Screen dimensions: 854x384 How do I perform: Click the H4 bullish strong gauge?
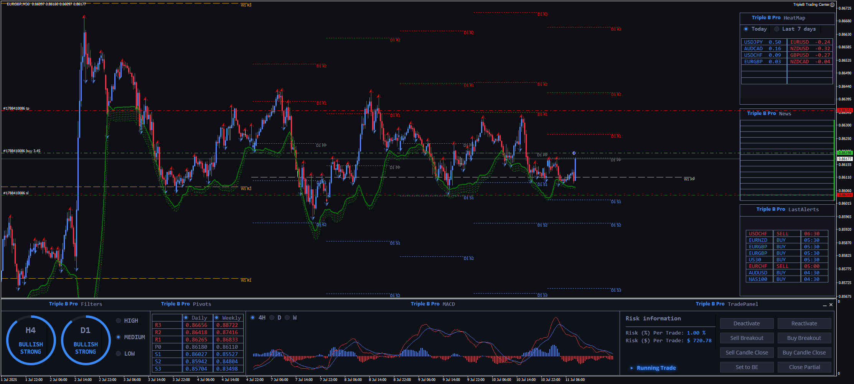pyautogui.click(x=31, y=340)
